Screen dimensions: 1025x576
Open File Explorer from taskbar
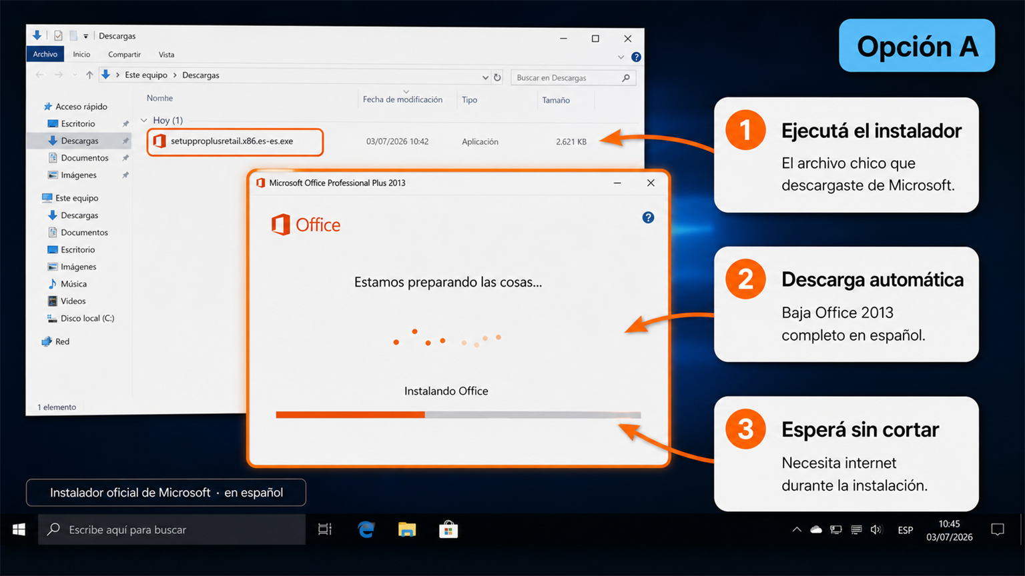tap(407, 529)
